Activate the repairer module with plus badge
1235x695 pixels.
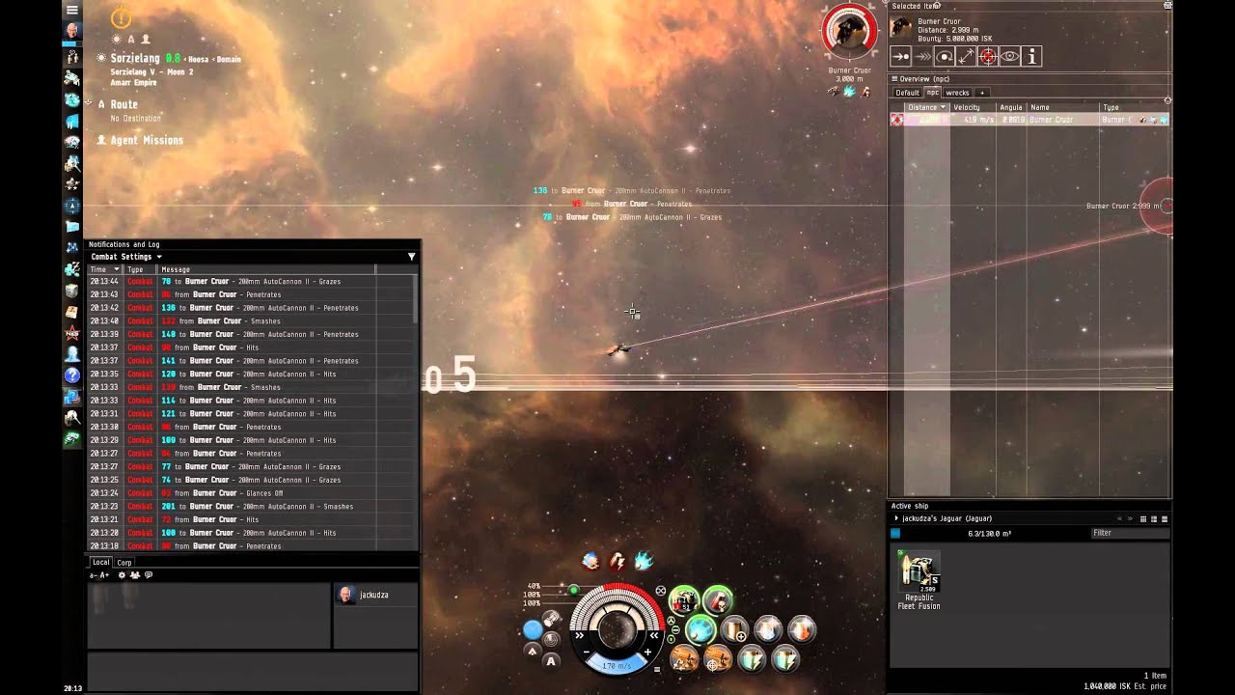click(734, 630)
